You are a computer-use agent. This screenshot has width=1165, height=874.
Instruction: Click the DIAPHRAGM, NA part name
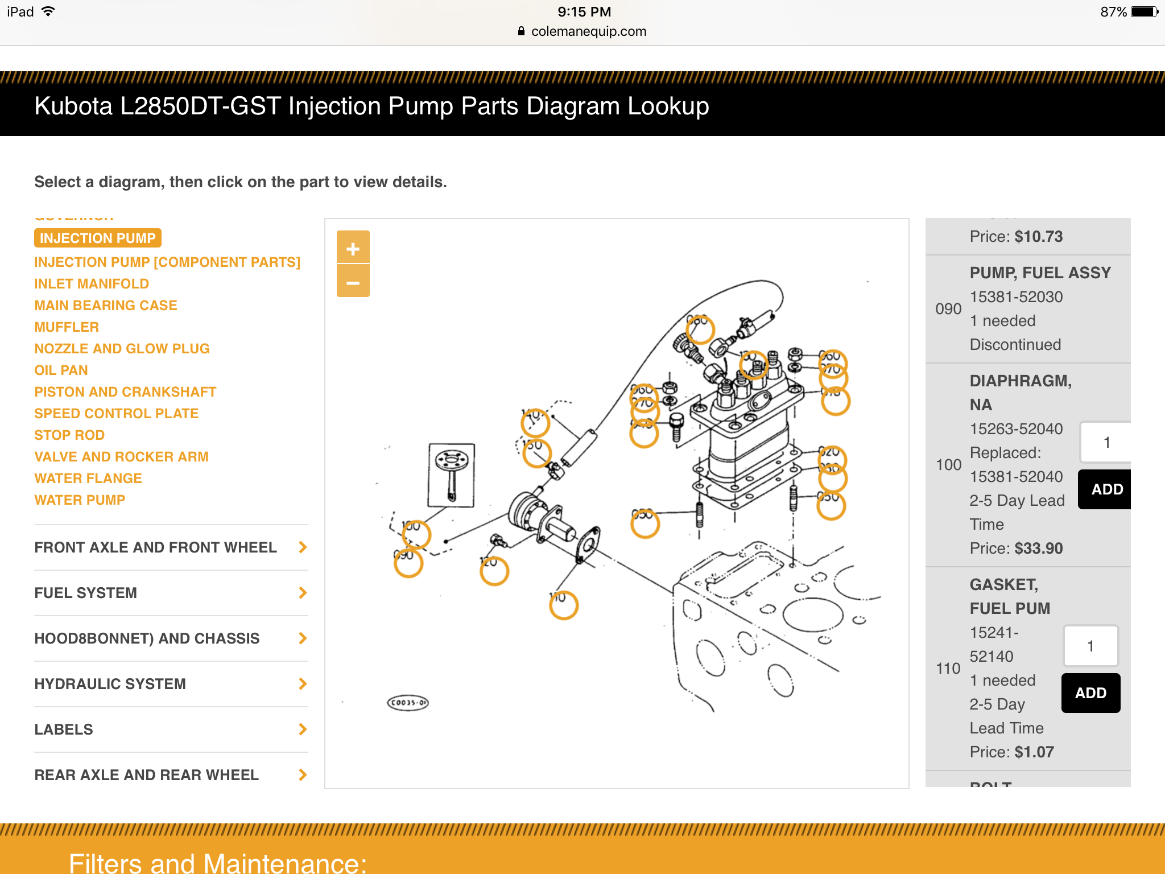coord(1021,393)
